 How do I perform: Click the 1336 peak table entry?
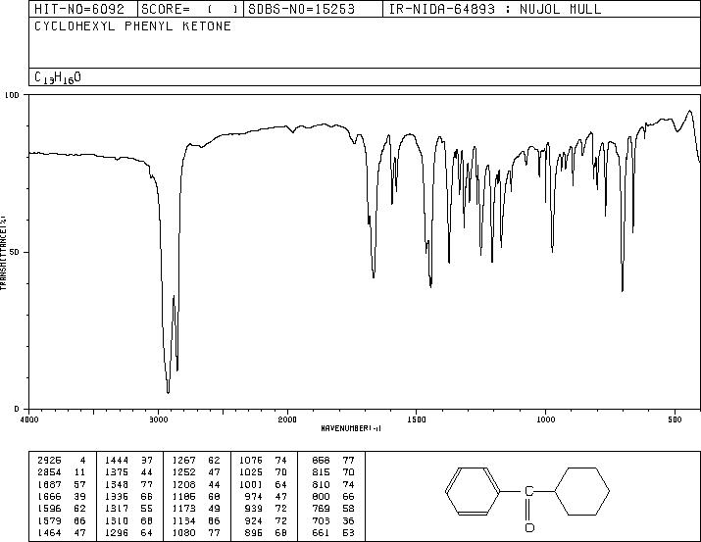(117, 496)
